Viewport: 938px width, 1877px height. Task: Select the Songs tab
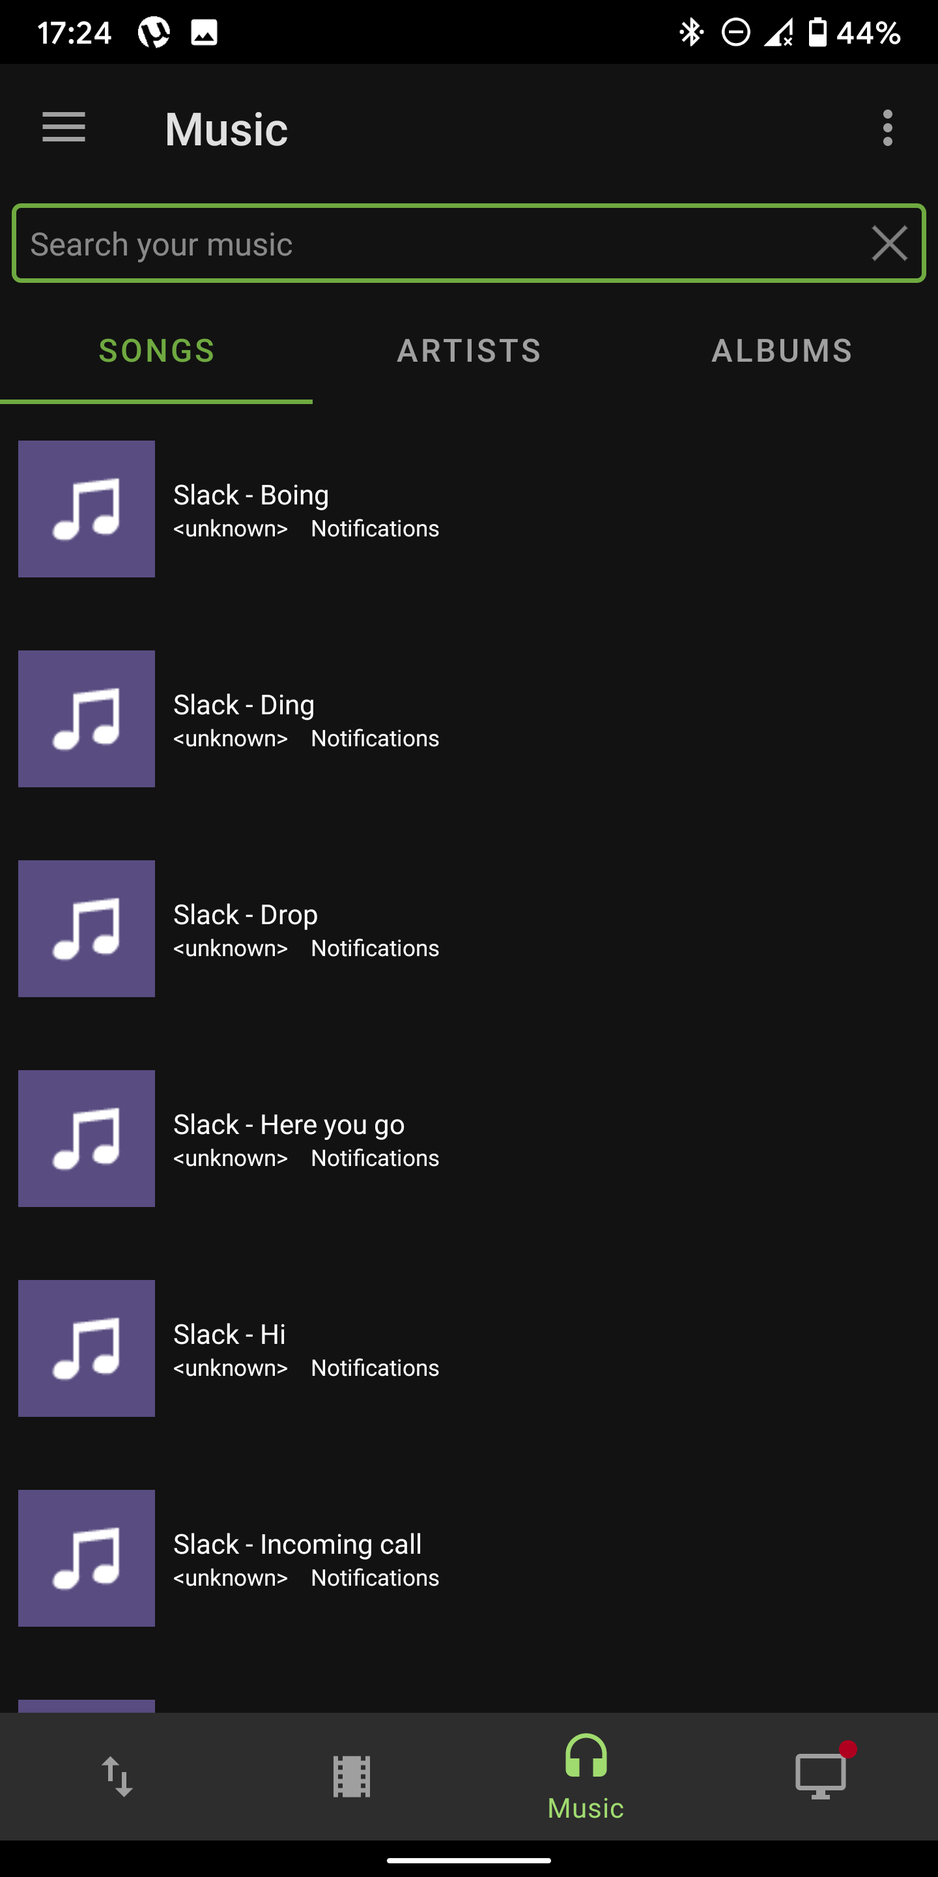[x=156, y=351]
